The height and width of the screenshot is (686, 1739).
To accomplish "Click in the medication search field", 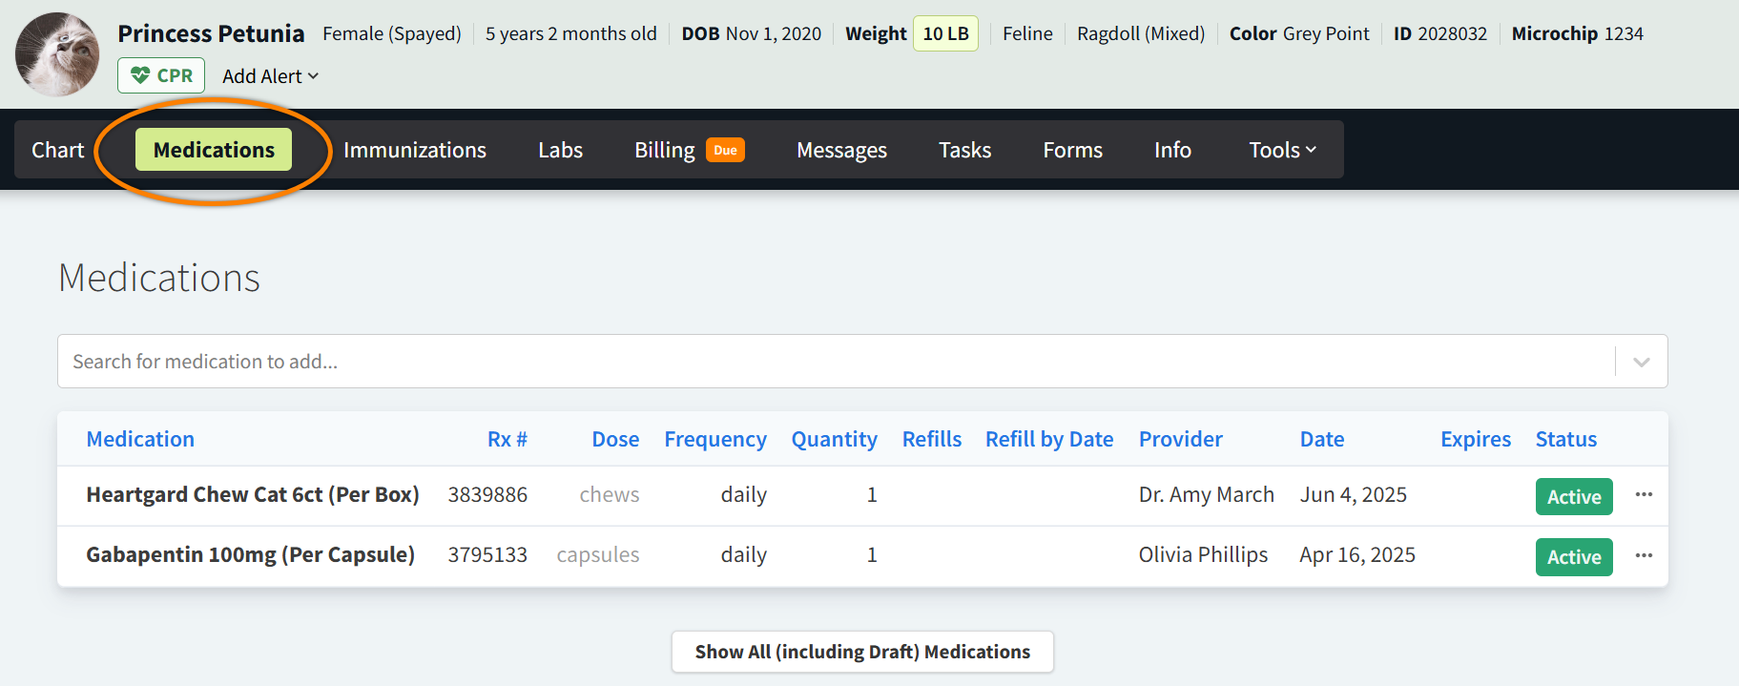I will point(830,362).
